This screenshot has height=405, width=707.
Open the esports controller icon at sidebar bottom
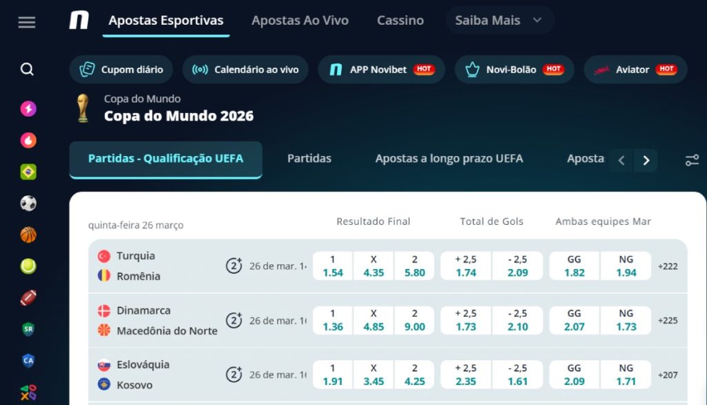[x=26, y=391]
